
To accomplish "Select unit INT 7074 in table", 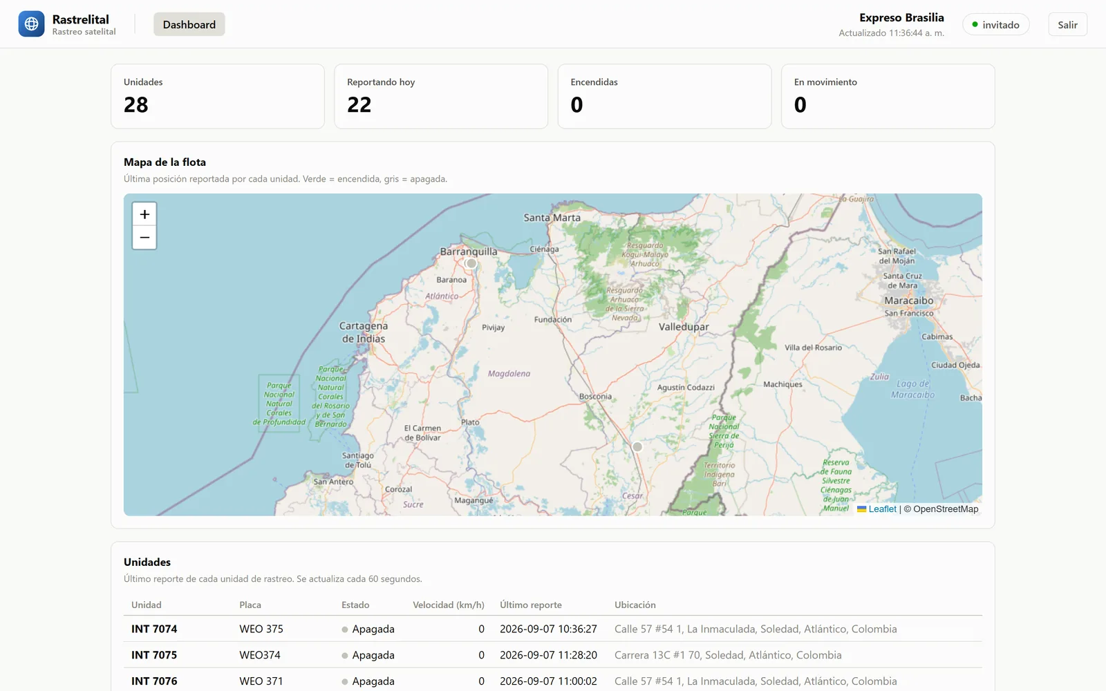I will click(154, 629).
